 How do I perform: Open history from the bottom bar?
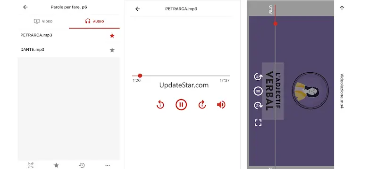click(82, 165)
